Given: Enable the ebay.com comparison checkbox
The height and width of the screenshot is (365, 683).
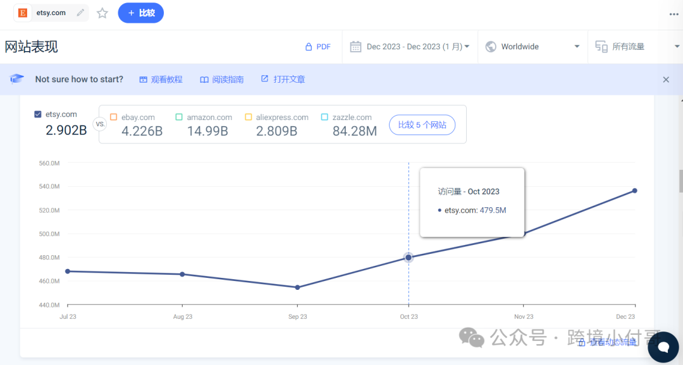Looking at the screenshot, I should (114, 117).
